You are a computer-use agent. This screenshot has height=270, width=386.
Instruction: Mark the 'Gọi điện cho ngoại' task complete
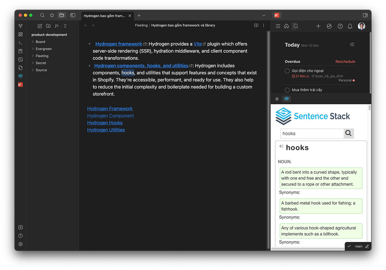point(287,71)
